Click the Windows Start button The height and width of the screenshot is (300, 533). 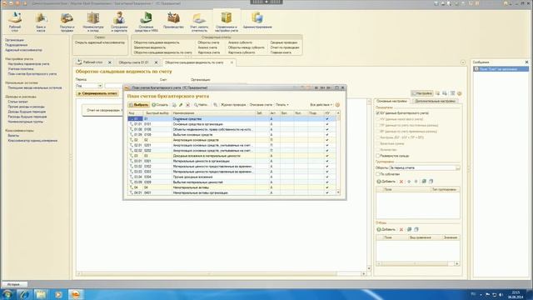tap(7, 294)
